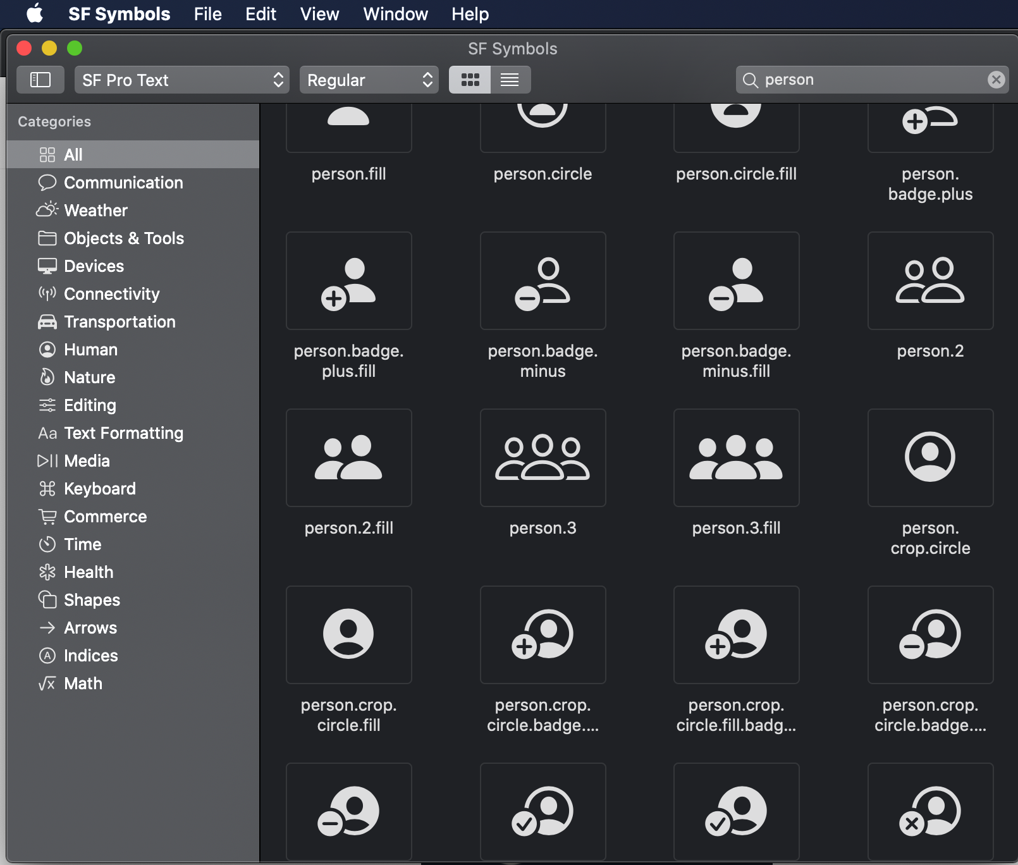Select the Media category
Viewport: 1018px width, 865px height.
[x=133, y=461]
